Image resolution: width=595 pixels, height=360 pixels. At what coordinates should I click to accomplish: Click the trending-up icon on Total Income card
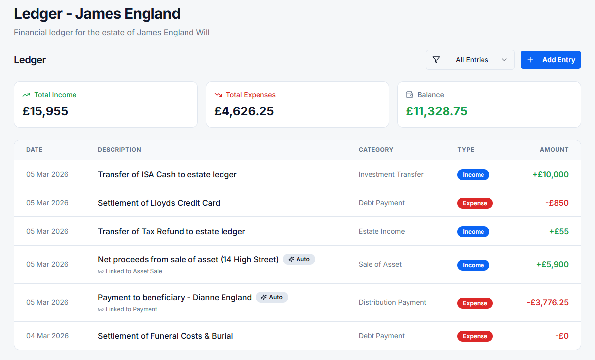(27, 94)
